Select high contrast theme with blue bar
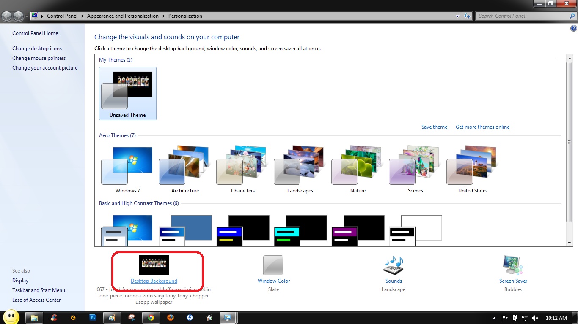Image resolution: width=578 pixels, height=324 pixels. (x=242, y=230)
